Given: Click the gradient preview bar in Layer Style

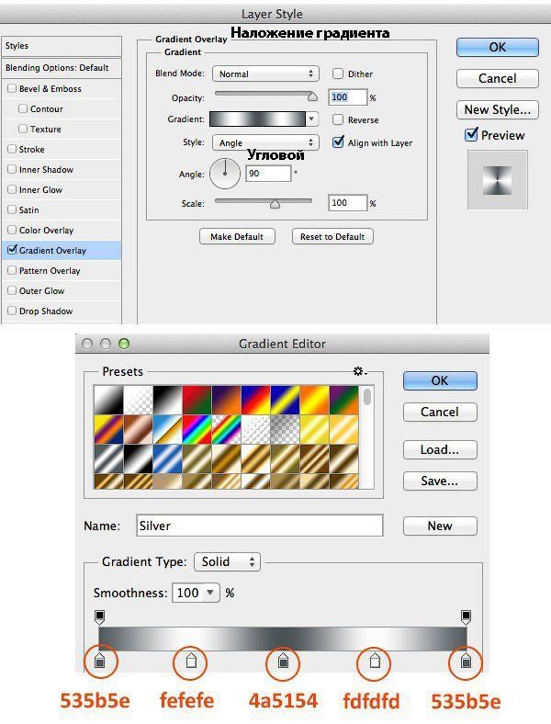Looking at the screenshot, I should tap(257, 119).
